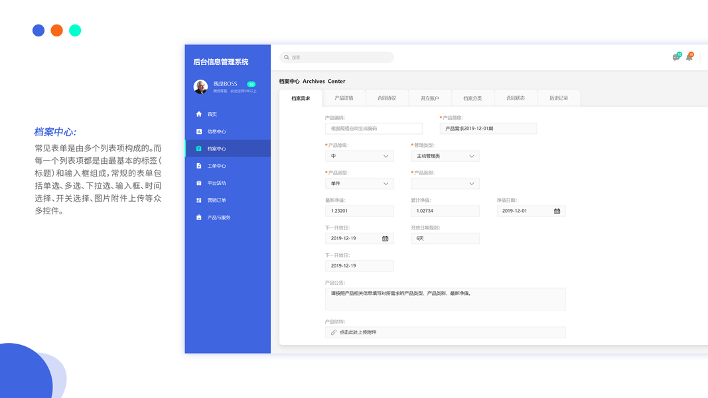The width and height of the screenshot is (708, 398).
Task: Click the 净值日期: field label
Action: coord(507,200)
